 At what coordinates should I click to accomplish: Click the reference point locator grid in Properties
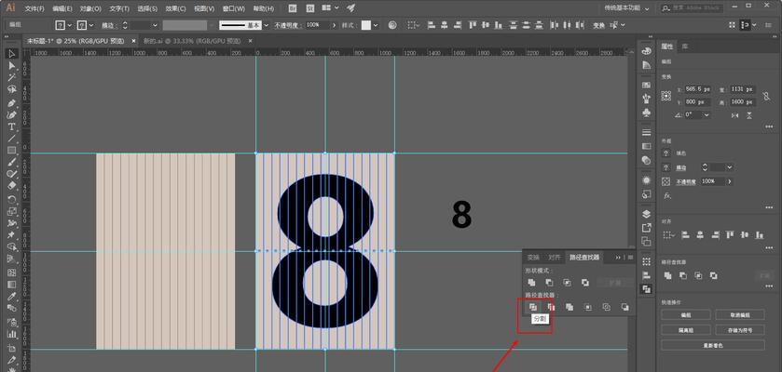pyautogui.click(x=665, y=96)
